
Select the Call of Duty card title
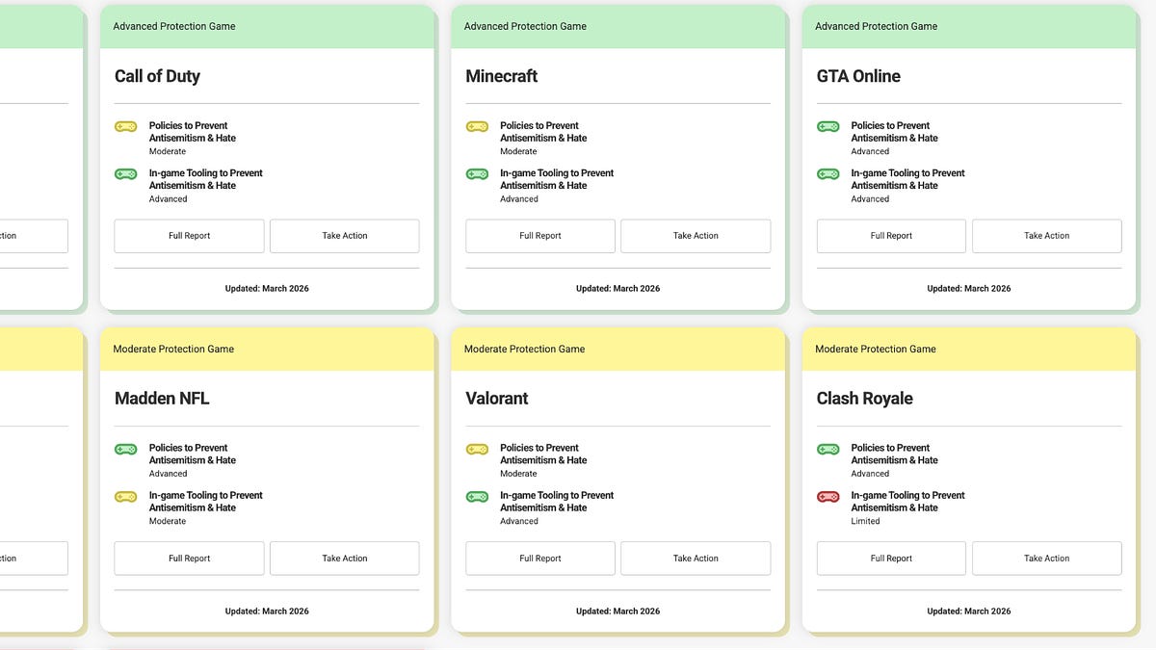157,76
